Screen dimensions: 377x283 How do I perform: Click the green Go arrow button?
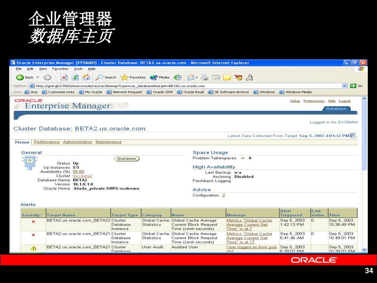click(x=353, y=85)
